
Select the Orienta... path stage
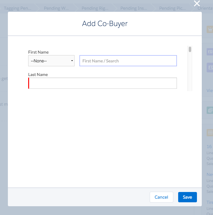pyautogui.click(x=205, y=8)
